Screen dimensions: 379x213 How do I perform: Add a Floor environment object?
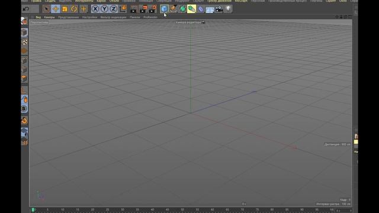[x=210, y=9]
